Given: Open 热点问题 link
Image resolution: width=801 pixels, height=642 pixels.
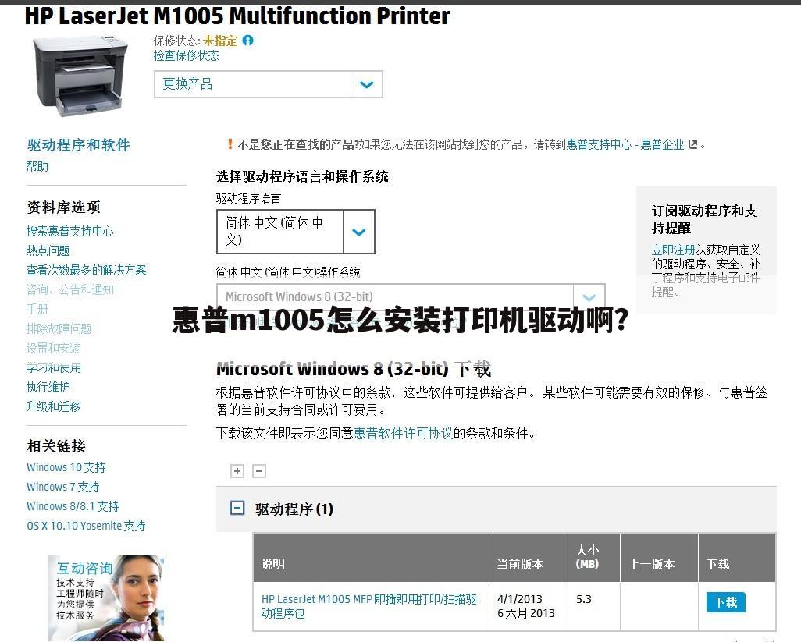Looking at the screenshot, I should [48, 250].
